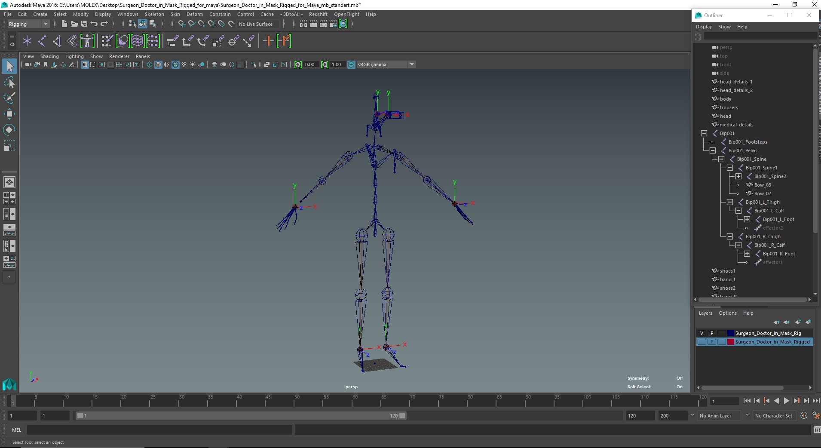Open the Constrain menu
Viewport: 821px width, 448px height.
(x=220, y=14)
